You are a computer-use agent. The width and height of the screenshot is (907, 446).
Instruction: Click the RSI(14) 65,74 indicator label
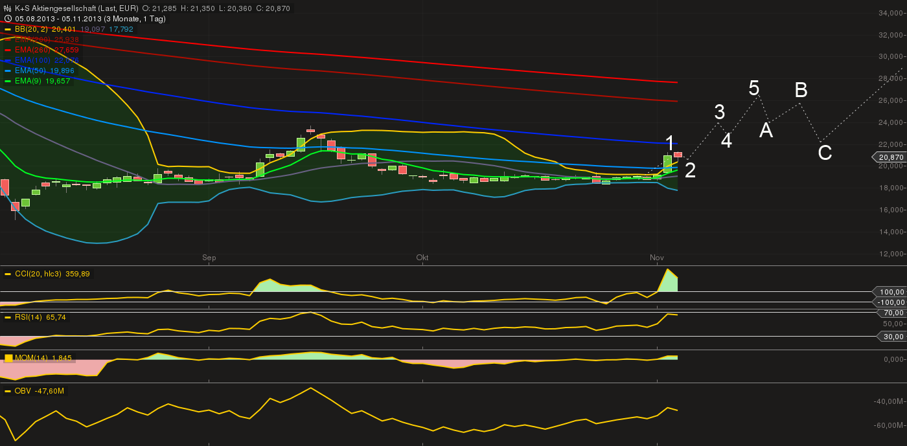[x=40, y=317]
